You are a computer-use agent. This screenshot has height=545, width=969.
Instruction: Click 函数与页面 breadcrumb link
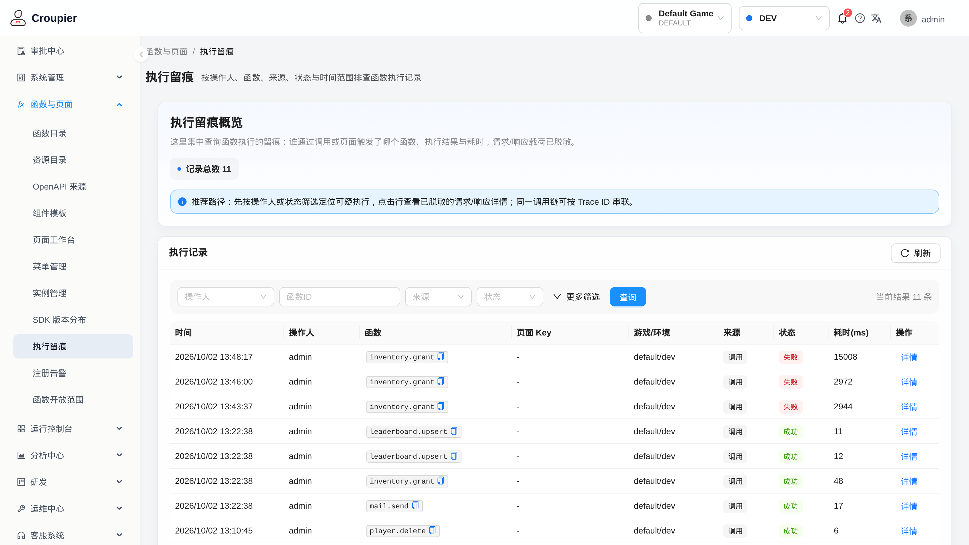(167, 51)
